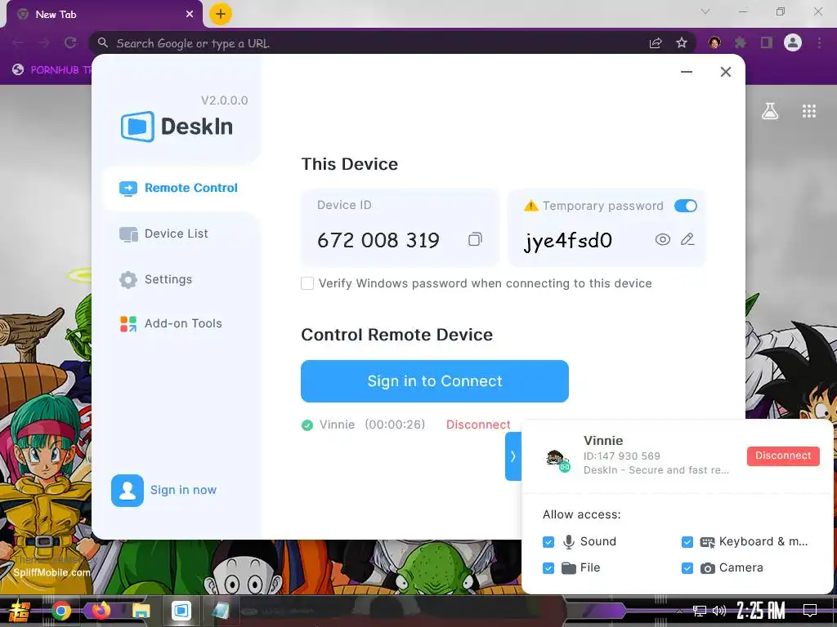This screenshot has height=627, width=837.
Task: Minimize the DeskIn window
Action: (x=687, y=72)
